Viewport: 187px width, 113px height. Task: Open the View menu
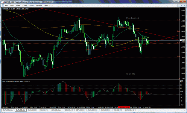coord(12,6)
